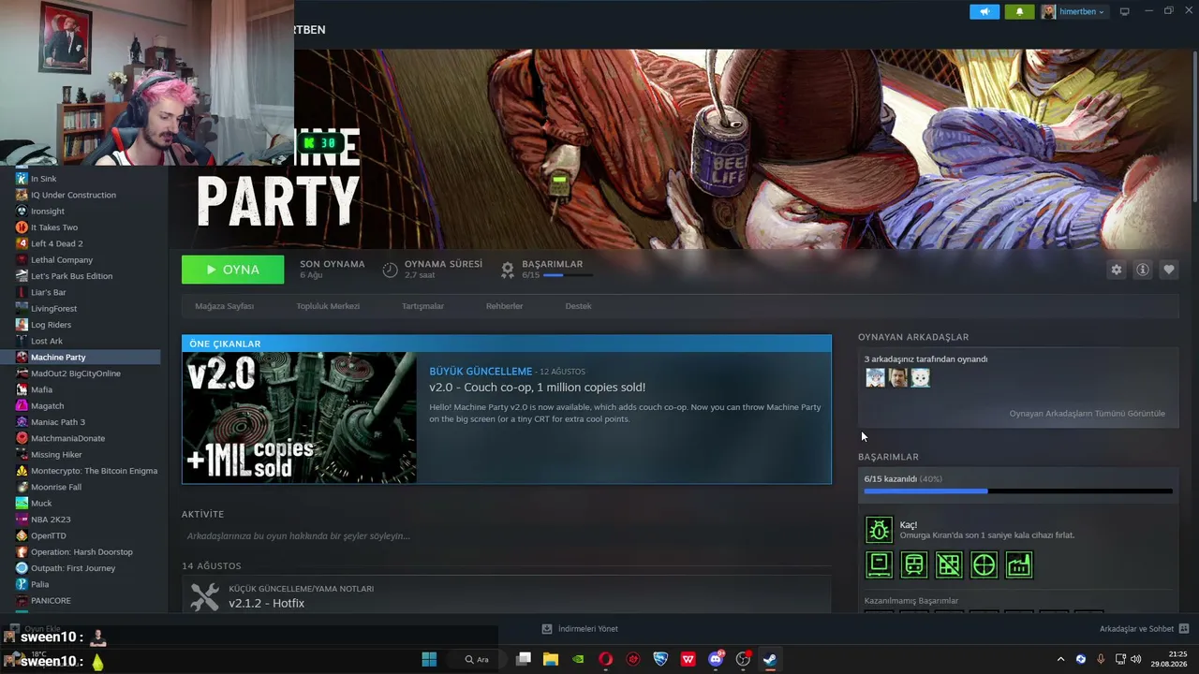This screenshot has height=674, width=1199.
Task: Click Oynayan Arkadaşların Tümünü Görüntüle link
Action: pyautogui.click(x=1087, y=414)
